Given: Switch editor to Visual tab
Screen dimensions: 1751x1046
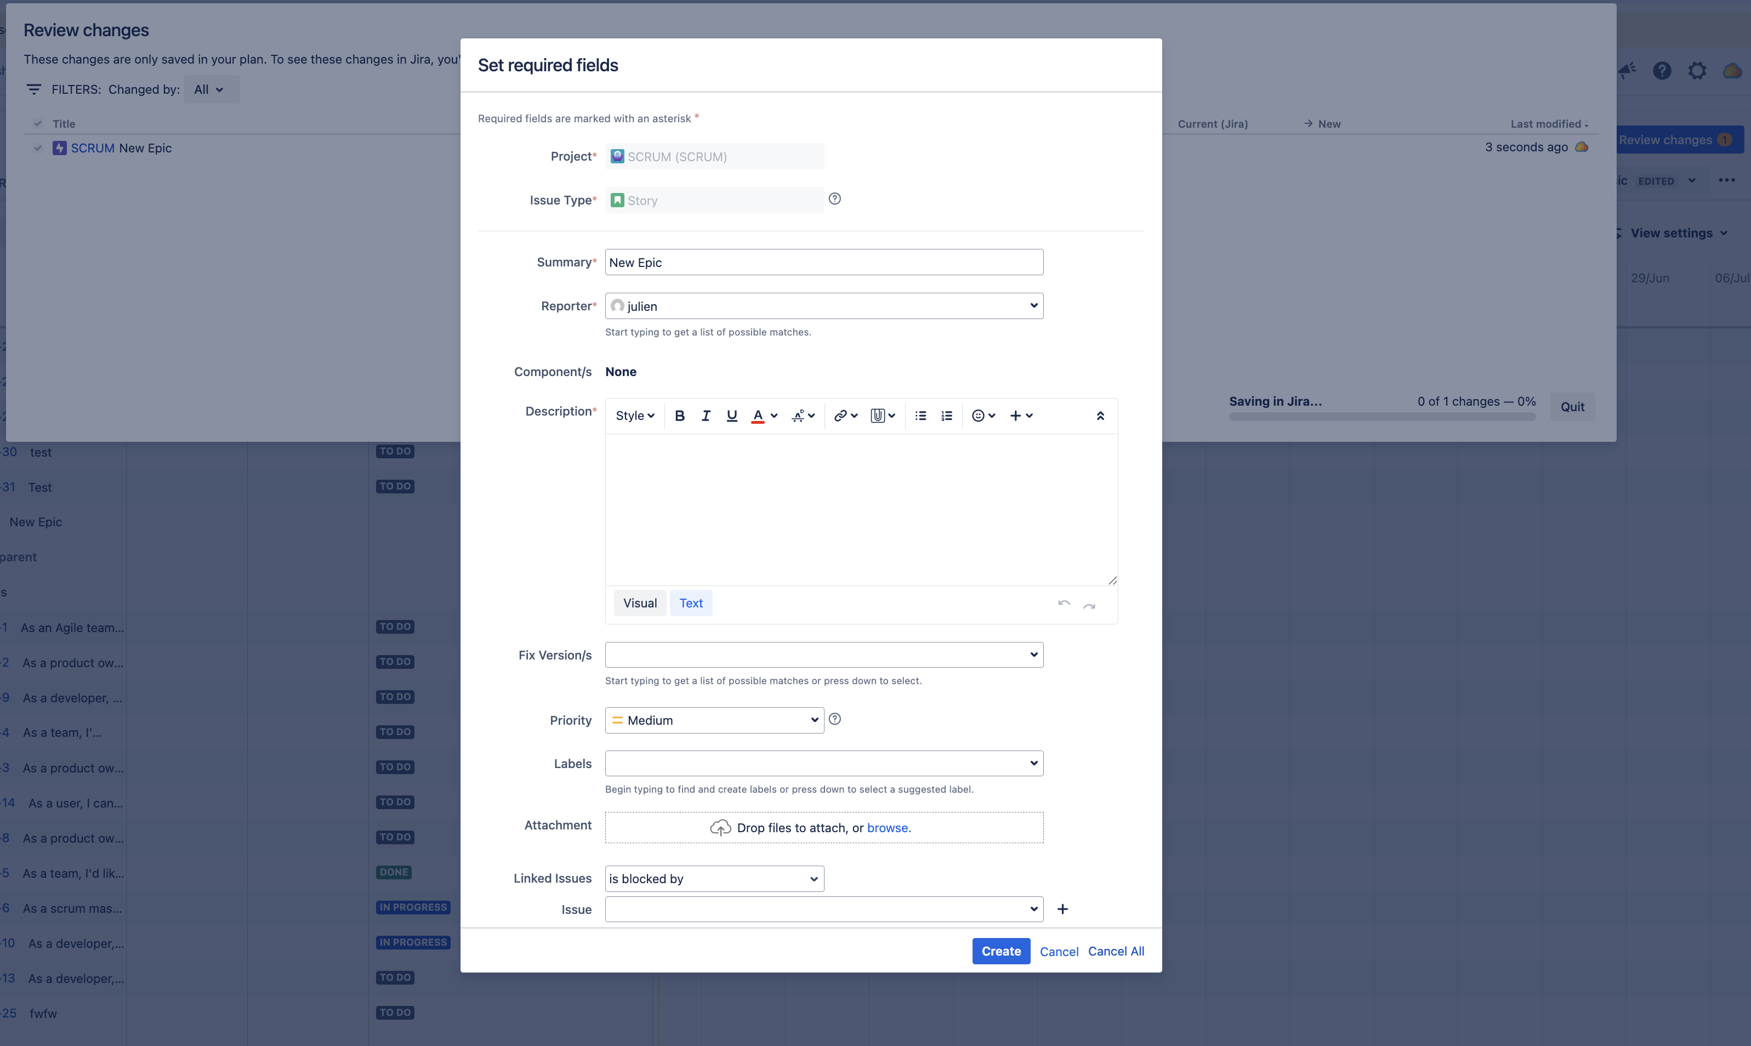Looking at the screenshot, I should tap(639, 604).
